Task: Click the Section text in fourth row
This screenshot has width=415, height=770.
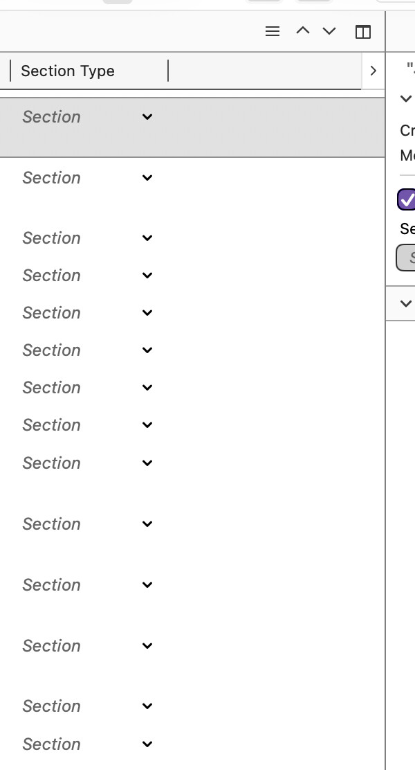Action: (52, 276)
